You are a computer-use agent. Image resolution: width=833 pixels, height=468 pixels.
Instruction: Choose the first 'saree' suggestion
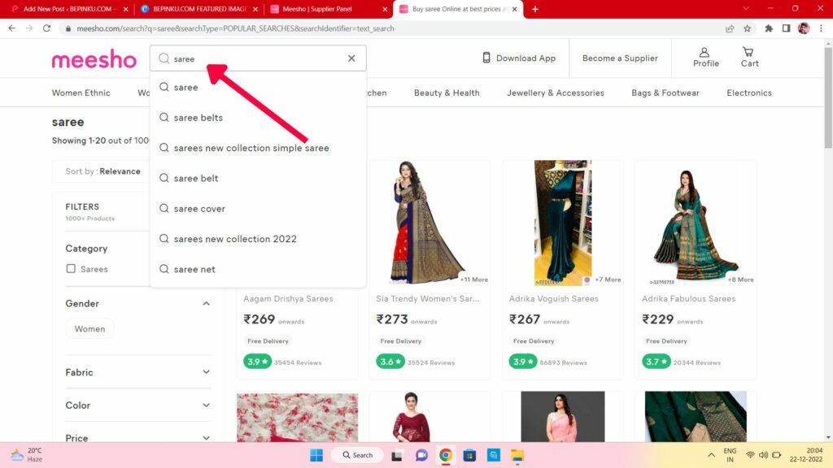pyautogui.click(x=258, y=87)
